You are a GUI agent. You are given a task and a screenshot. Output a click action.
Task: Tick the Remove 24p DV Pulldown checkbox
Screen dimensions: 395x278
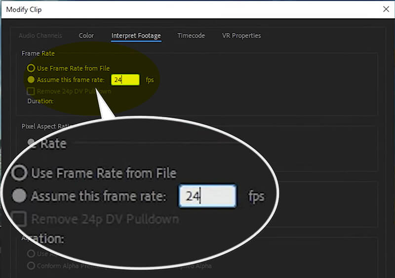pos(31,91)
